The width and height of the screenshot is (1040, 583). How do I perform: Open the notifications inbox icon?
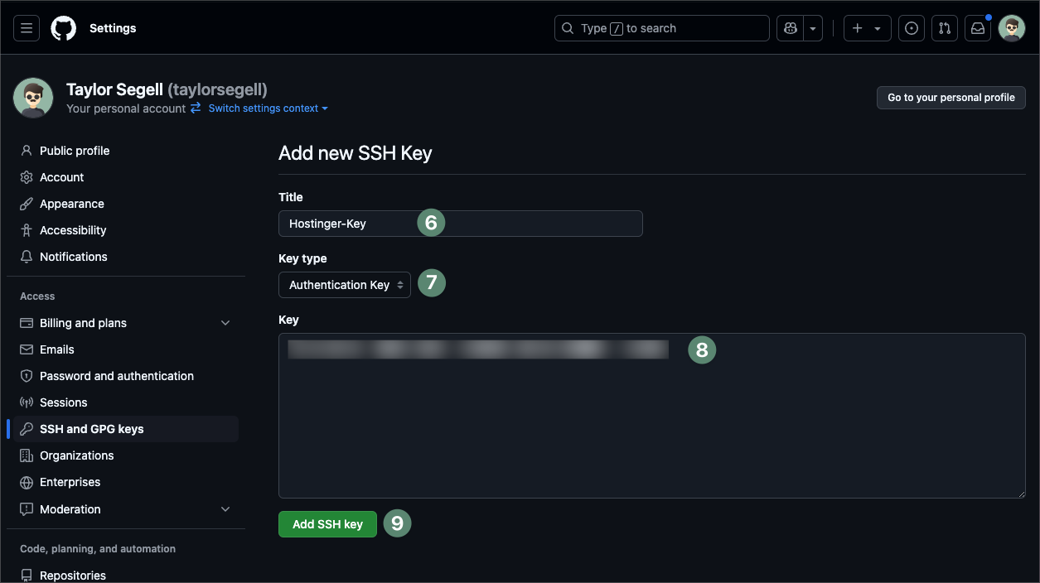pos(978,28)
